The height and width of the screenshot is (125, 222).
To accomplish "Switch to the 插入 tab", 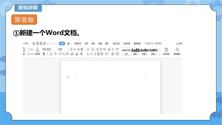I will click(x=69, y=44).
